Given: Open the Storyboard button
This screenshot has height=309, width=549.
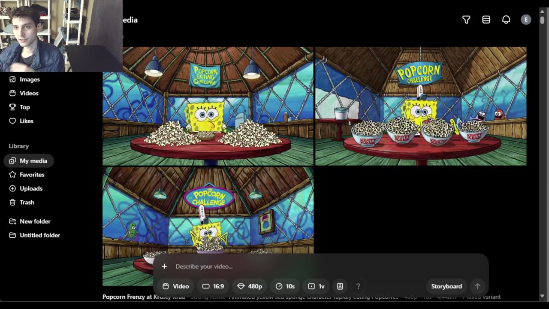Looking at the screenshot, I should click(x=446, y=286).
